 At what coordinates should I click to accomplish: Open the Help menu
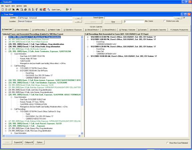pyautogui.click(x=25, y=6)
